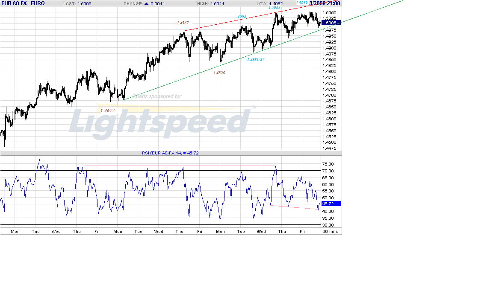The height and width of the screenshot is (288, 487).
Task: Click the '1.4672' swing-low annotation
Action: (107, 111)
